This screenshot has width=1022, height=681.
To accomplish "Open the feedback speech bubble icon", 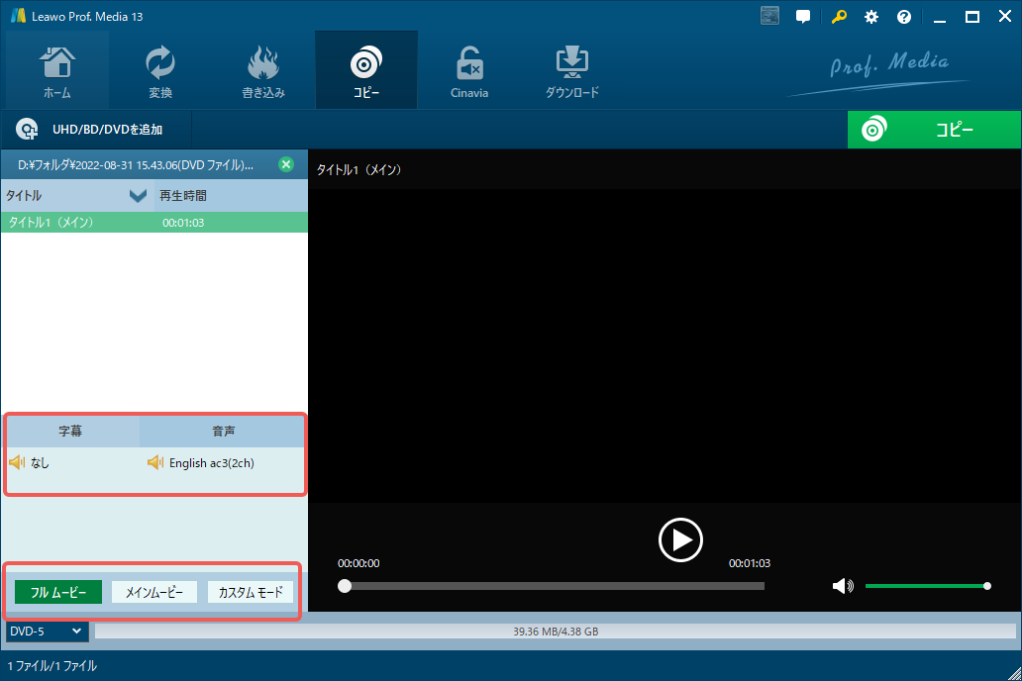I will pos(803,17).
